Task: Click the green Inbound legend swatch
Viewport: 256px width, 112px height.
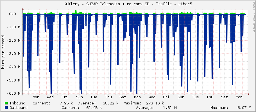Action: (6, 103)
